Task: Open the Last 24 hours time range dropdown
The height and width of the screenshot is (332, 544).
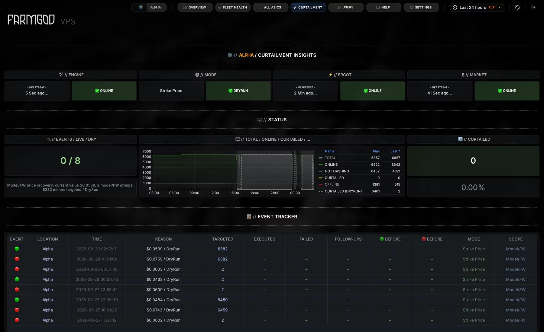Action: coord(477,7)
